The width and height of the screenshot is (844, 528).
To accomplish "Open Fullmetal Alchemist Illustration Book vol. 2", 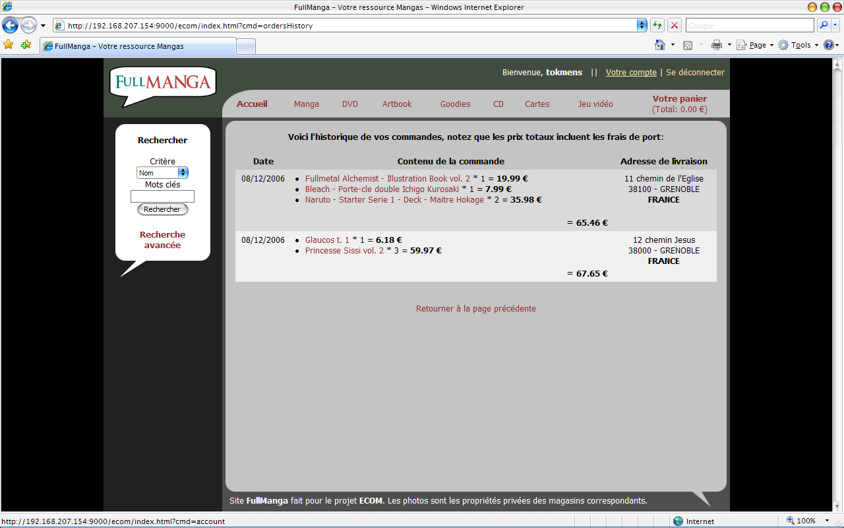I will [388, 178].
